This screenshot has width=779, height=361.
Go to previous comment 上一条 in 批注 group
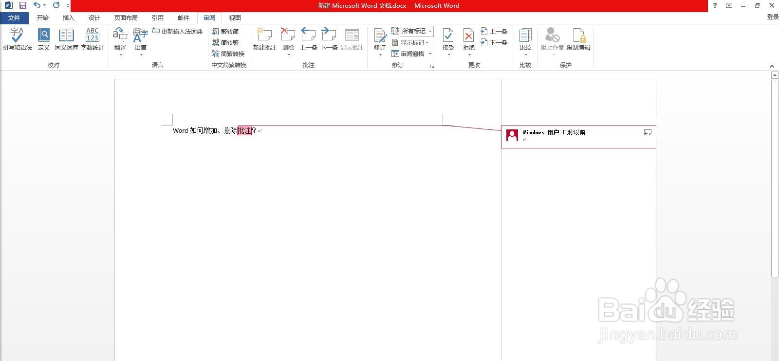309,39
